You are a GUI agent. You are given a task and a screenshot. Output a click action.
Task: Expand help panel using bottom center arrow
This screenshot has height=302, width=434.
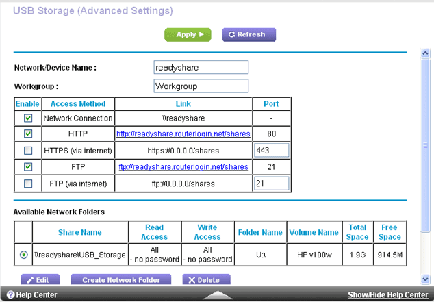(216, 295)
